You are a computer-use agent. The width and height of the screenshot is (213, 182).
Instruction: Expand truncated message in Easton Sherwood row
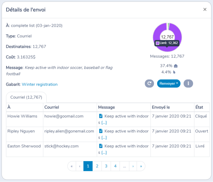coord(104,153)
